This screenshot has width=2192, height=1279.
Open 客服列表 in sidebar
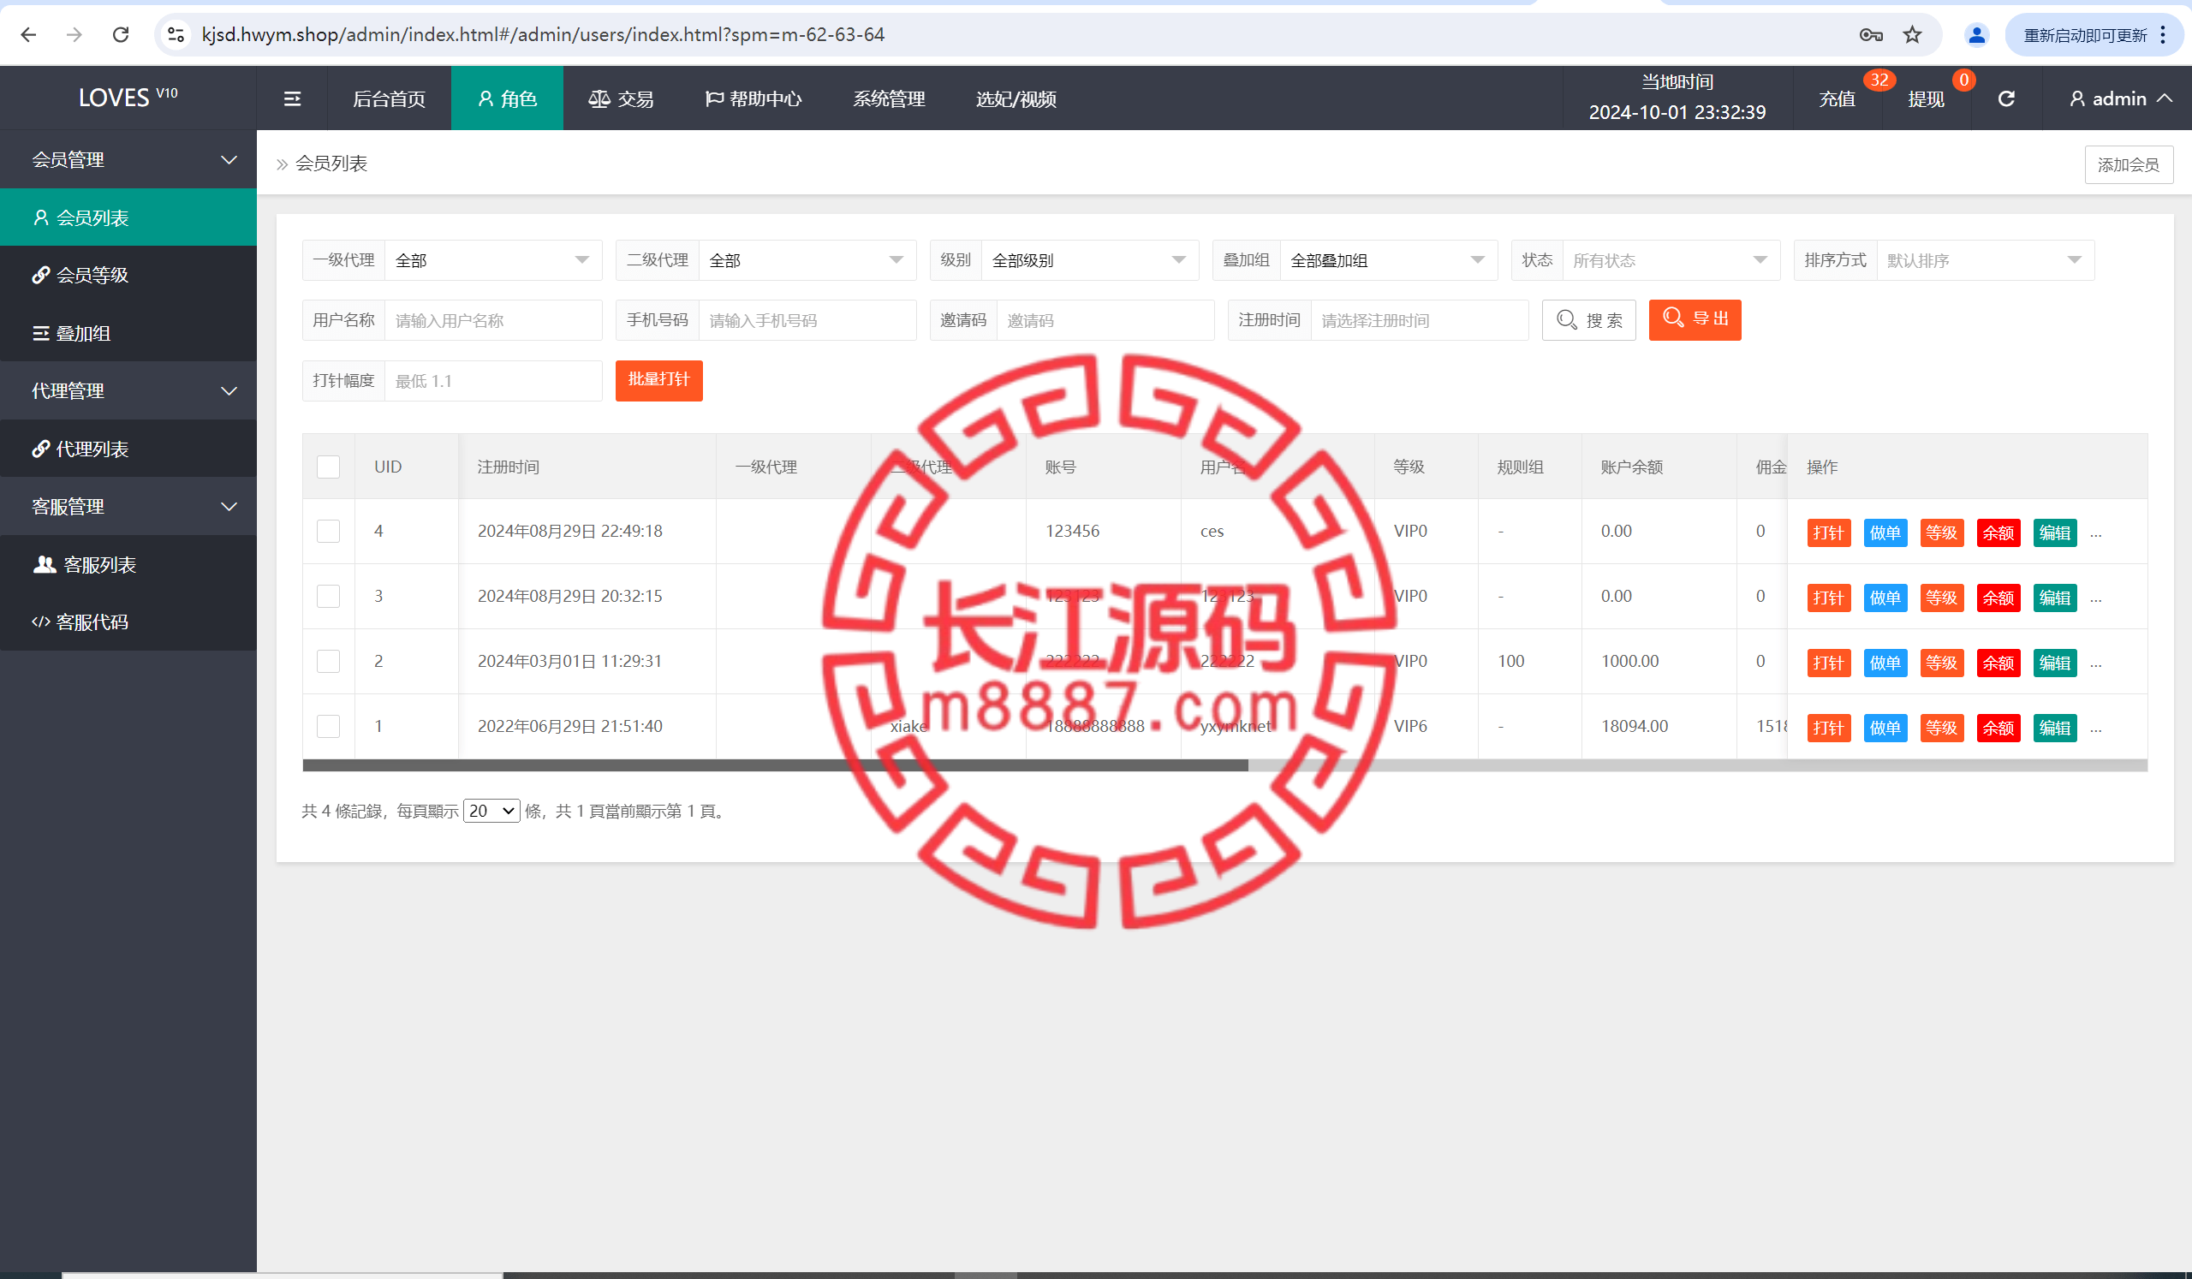pos(128,564)
